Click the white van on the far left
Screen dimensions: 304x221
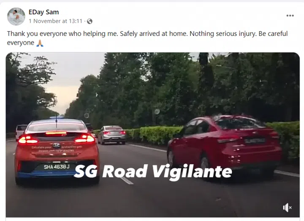click(21, 131)
